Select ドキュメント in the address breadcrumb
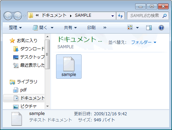This screenshot has height=130, width=172. click(54, 15)
